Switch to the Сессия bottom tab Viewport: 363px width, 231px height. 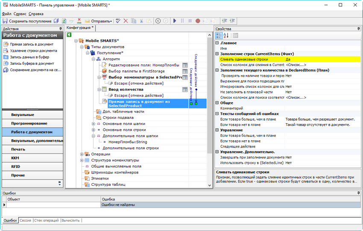[25, 220]
